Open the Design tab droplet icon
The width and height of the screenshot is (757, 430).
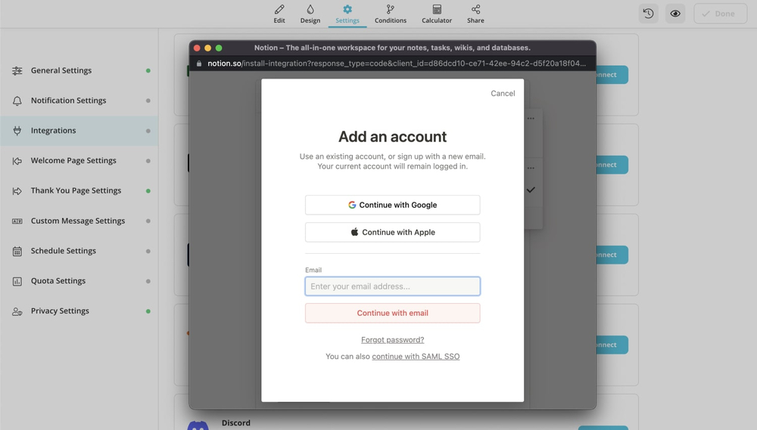310,10
